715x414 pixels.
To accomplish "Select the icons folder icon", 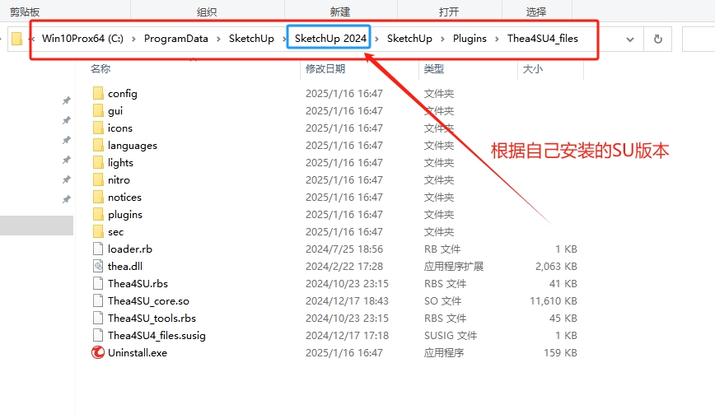I will coord(98,128).
